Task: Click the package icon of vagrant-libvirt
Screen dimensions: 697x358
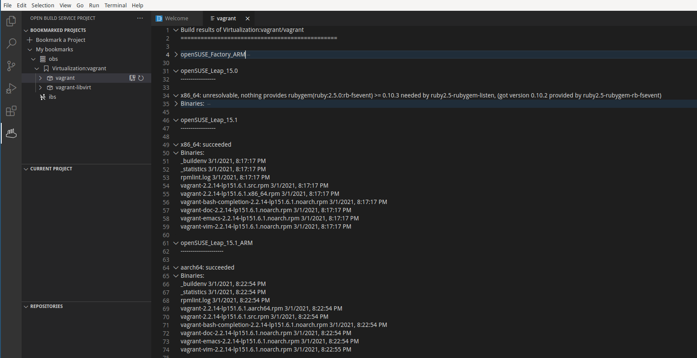Action: [50, 88]
